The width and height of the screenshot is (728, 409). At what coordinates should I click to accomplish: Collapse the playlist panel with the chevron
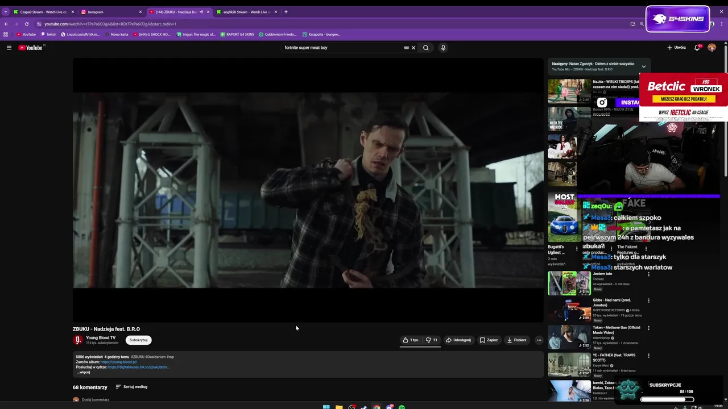pyautogui.click(x=643, y=66)
